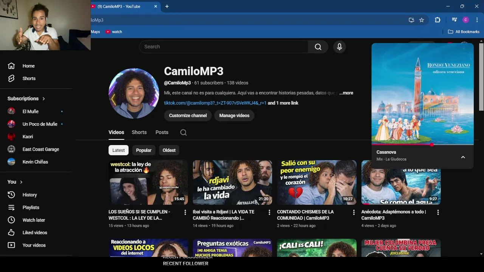
Task: Open menu for Ibai visita a Rdjavi video
Action: point(270,213)
